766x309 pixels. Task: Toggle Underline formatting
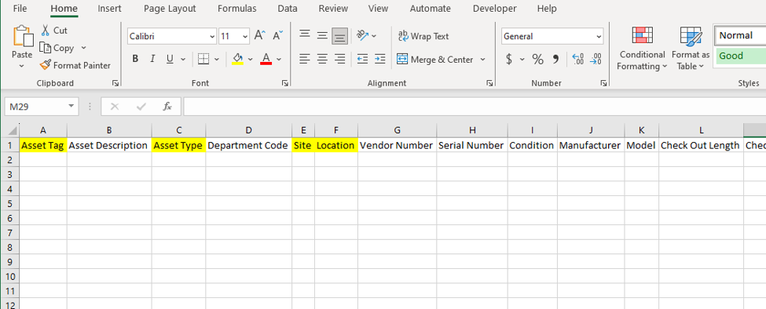tap(170, 59)
